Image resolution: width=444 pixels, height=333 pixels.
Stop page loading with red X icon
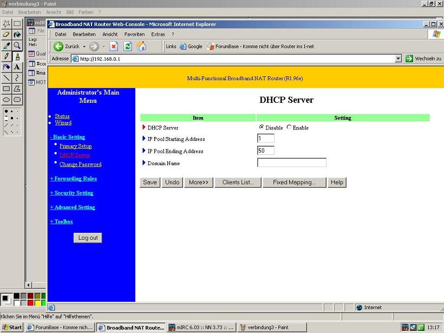[x=114, y=47]
